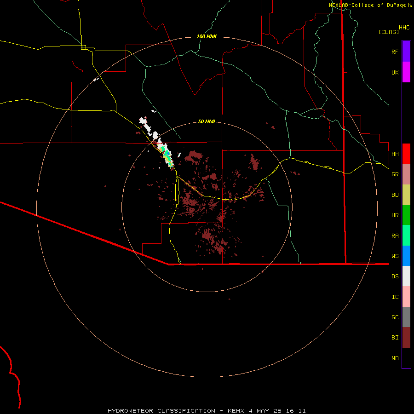Click the [CLAS] units label
414x414 pixels.
coord(389,32)
